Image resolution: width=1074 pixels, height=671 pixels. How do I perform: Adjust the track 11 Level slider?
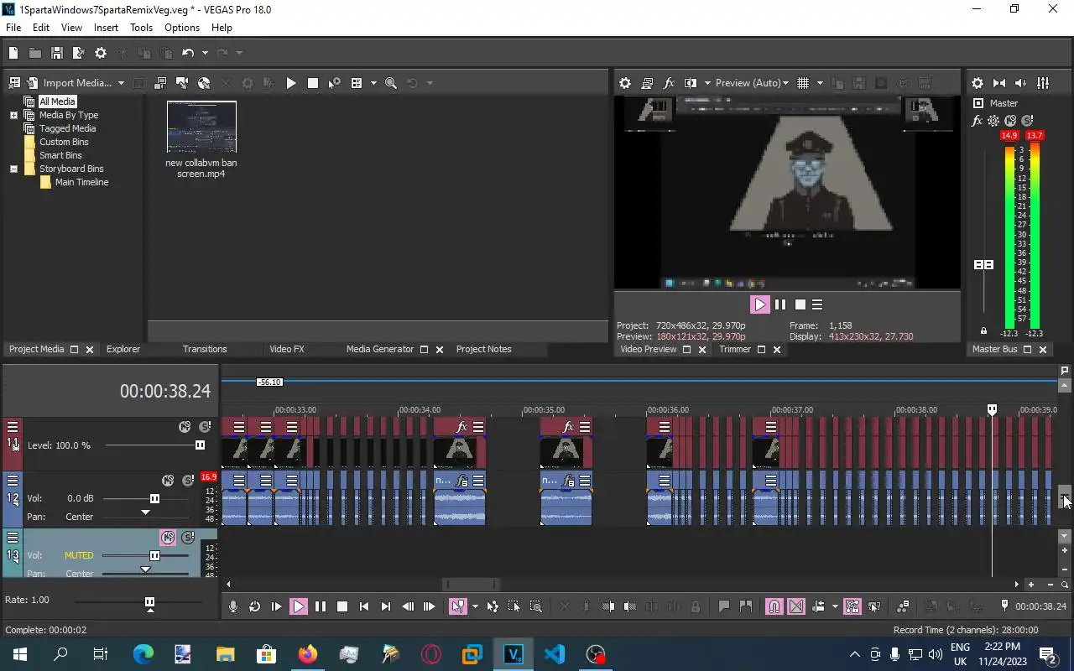[200, 445]
